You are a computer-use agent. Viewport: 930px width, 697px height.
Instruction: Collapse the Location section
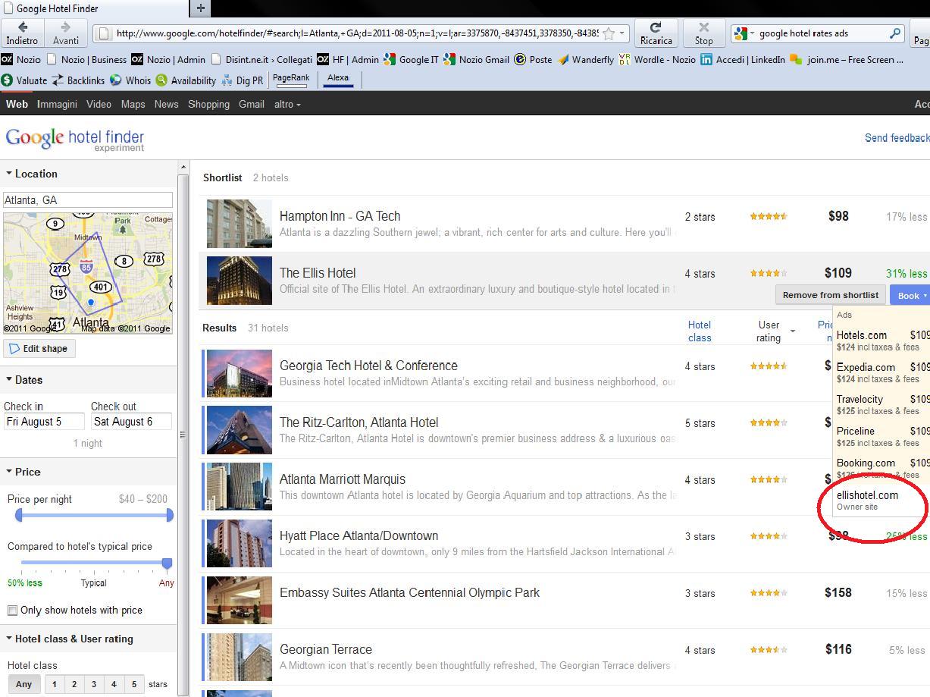[x=32, y=174]
